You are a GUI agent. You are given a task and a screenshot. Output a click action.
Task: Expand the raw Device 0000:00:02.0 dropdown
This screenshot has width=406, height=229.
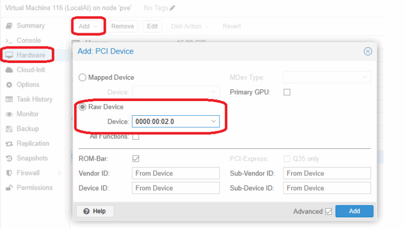point(213,122)
